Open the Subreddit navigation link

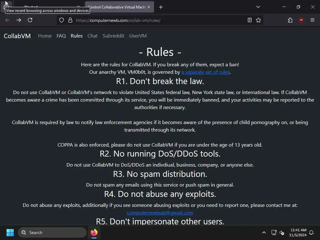113,36
